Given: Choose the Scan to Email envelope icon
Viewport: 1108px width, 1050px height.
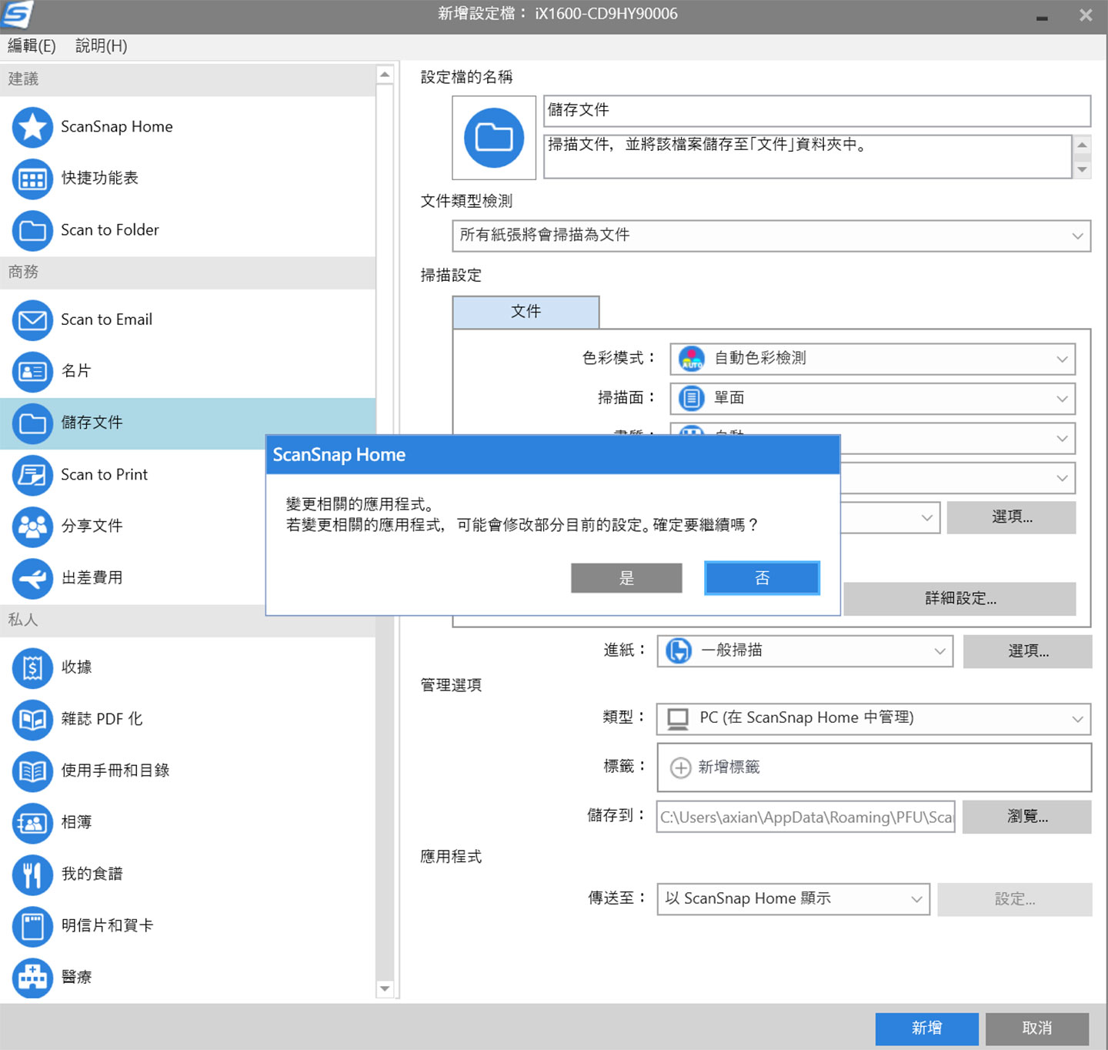Looking at the screenshot, I should (x=32, y=319).
